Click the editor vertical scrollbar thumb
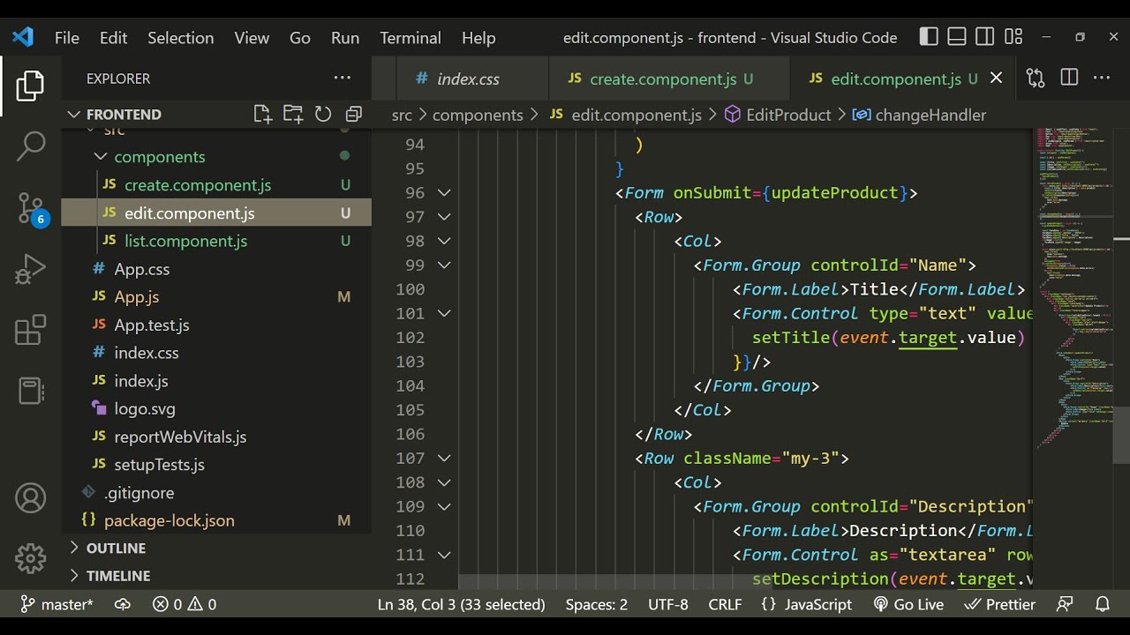This screenshot has width=1130, height=635. tap(1121, 434)
